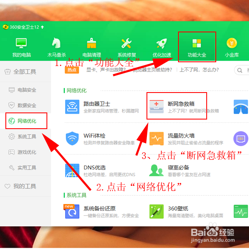Click the green pulse monitor icon by 360壁纸
The width and height of the screenshot is (249, 249).
[x=241, y=211]
